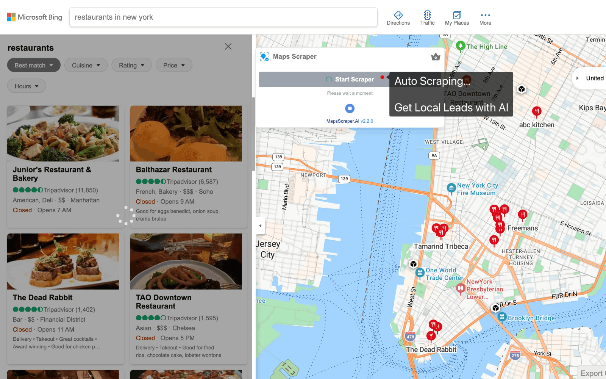Click 3D cube icon near 7th Ave

[x=522, y=89]
